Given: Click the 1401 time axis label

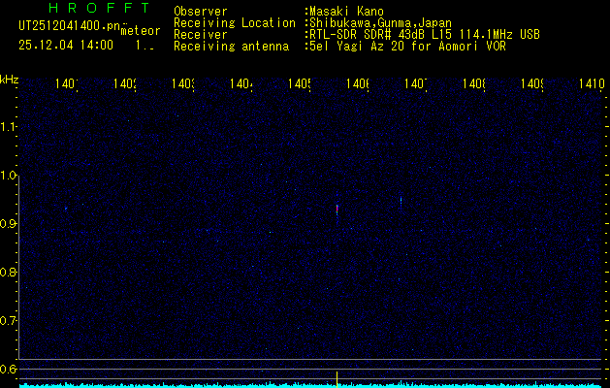Looking at the screenshot, I should coord(67,83).
